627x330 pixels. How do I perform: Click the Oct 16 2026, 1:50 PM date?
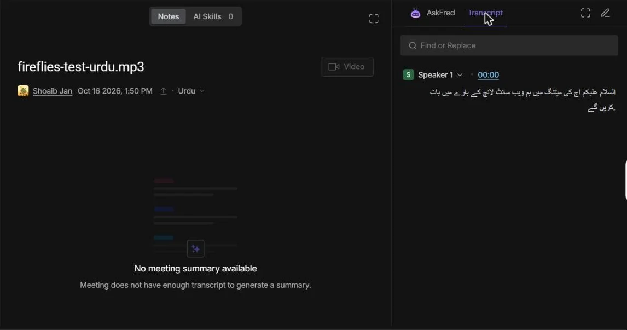click(115, 91)
